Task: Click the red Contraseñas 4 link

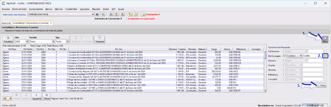Action: pyautogui.click(x=153, y=14)
